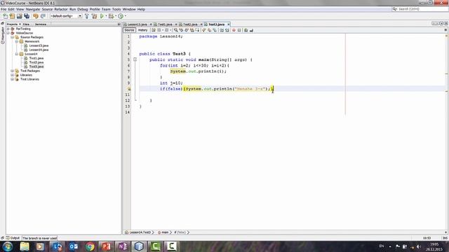Open PowerPoint from the taskbar
Viewport: 449px width, 252px height.
point(106,246)
